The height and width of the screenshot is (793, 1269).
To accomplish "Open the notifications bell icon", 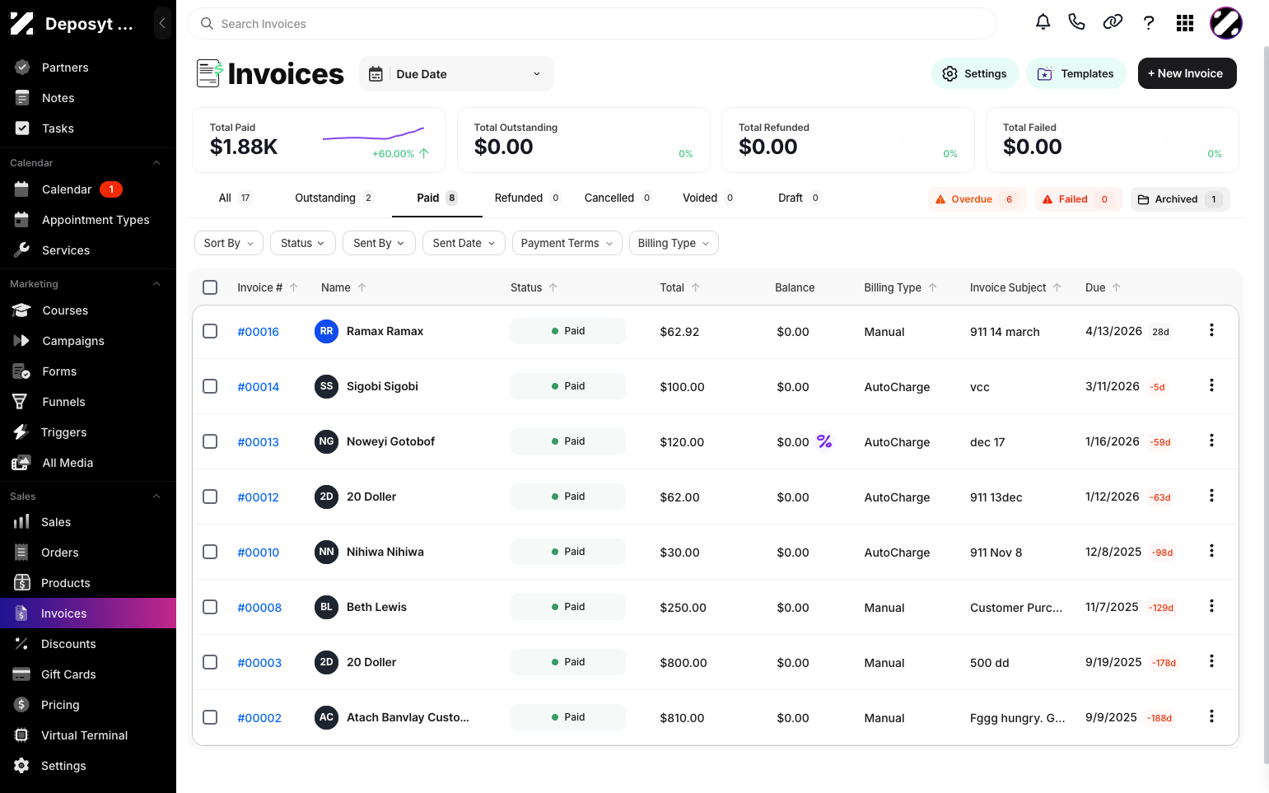I will coord(1043,22).
